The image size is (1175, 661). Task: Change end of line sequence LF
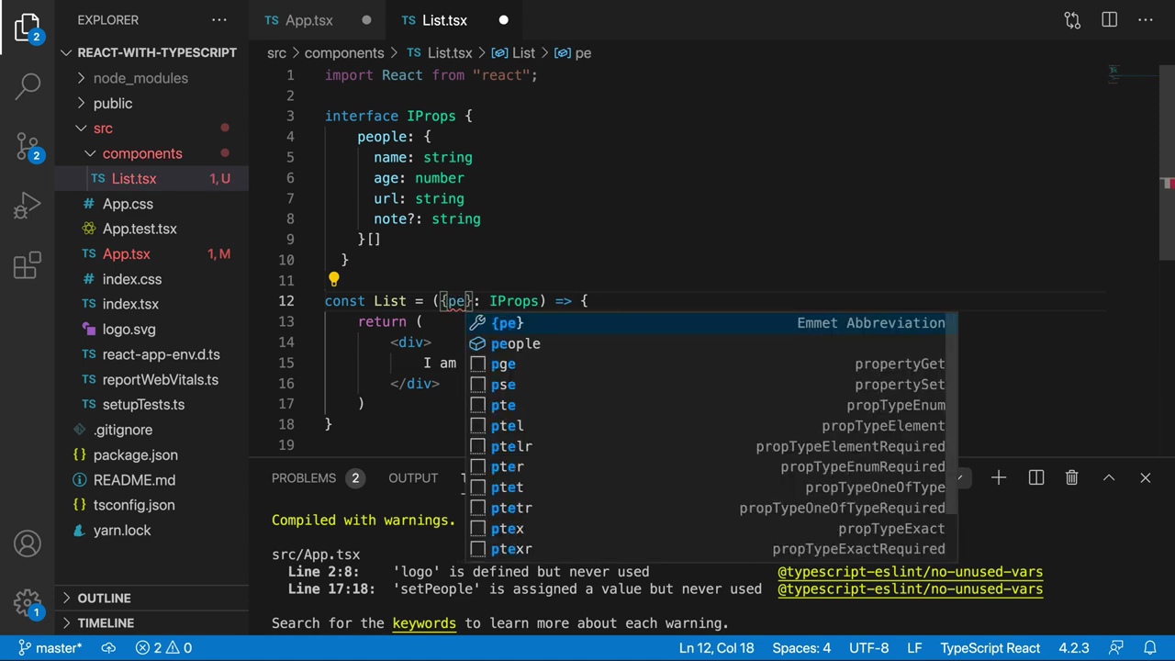(914, 648)
